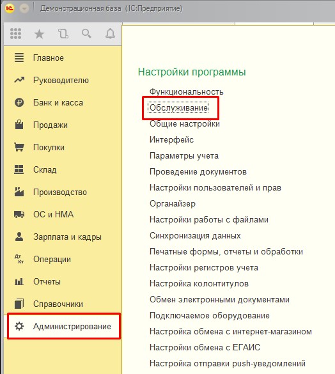
Task: Click the Покупки shopping cart icon
Action: pos(19,147)
